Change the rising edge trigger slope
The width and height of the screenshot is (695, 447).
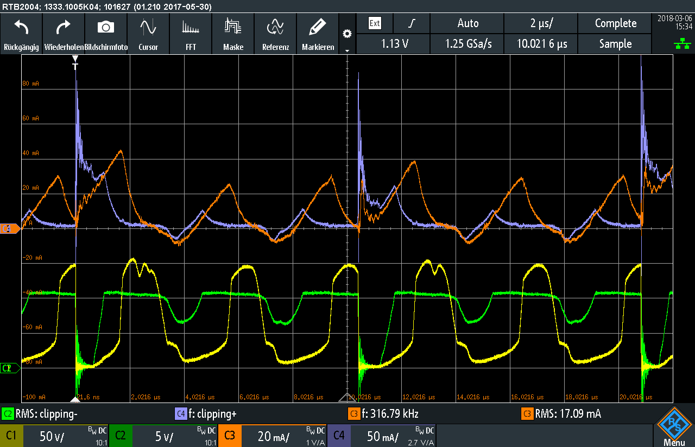pyautogui.click(x=412, y=23)
